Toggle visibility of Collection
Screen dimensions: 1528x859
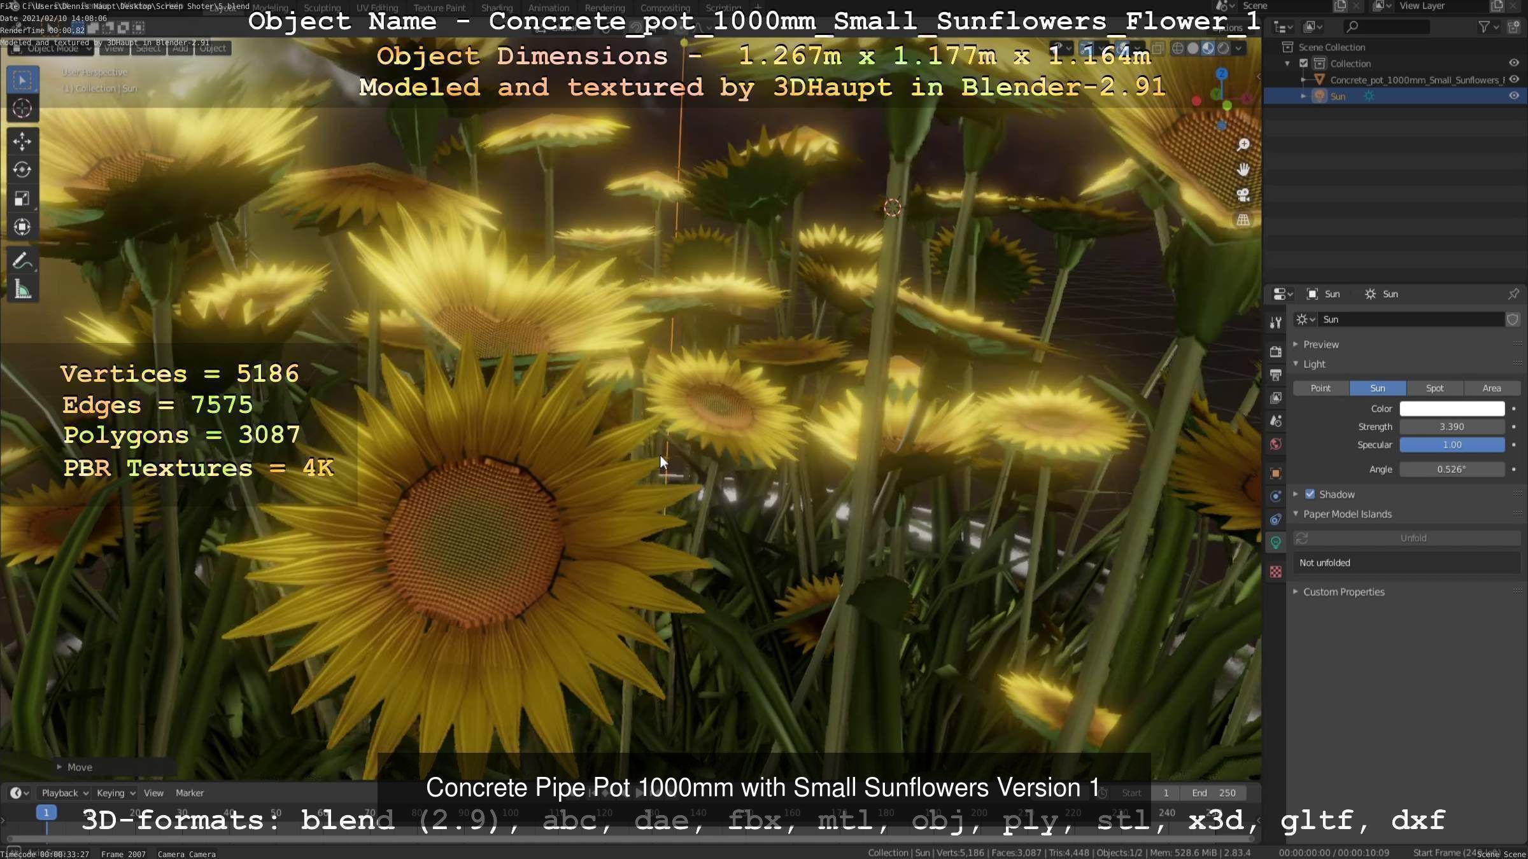[x=1514, y=63]
